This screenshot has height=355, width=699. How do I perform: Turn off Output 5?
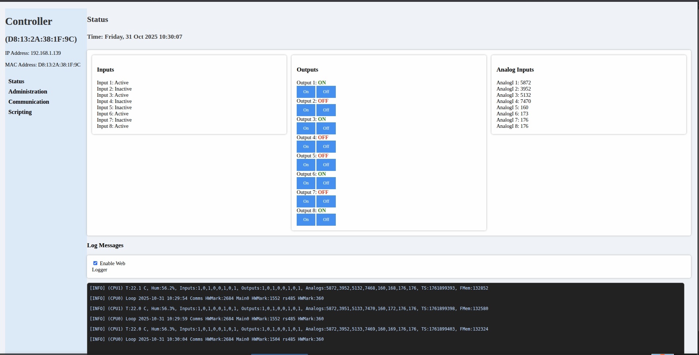[x=326, y=165]
